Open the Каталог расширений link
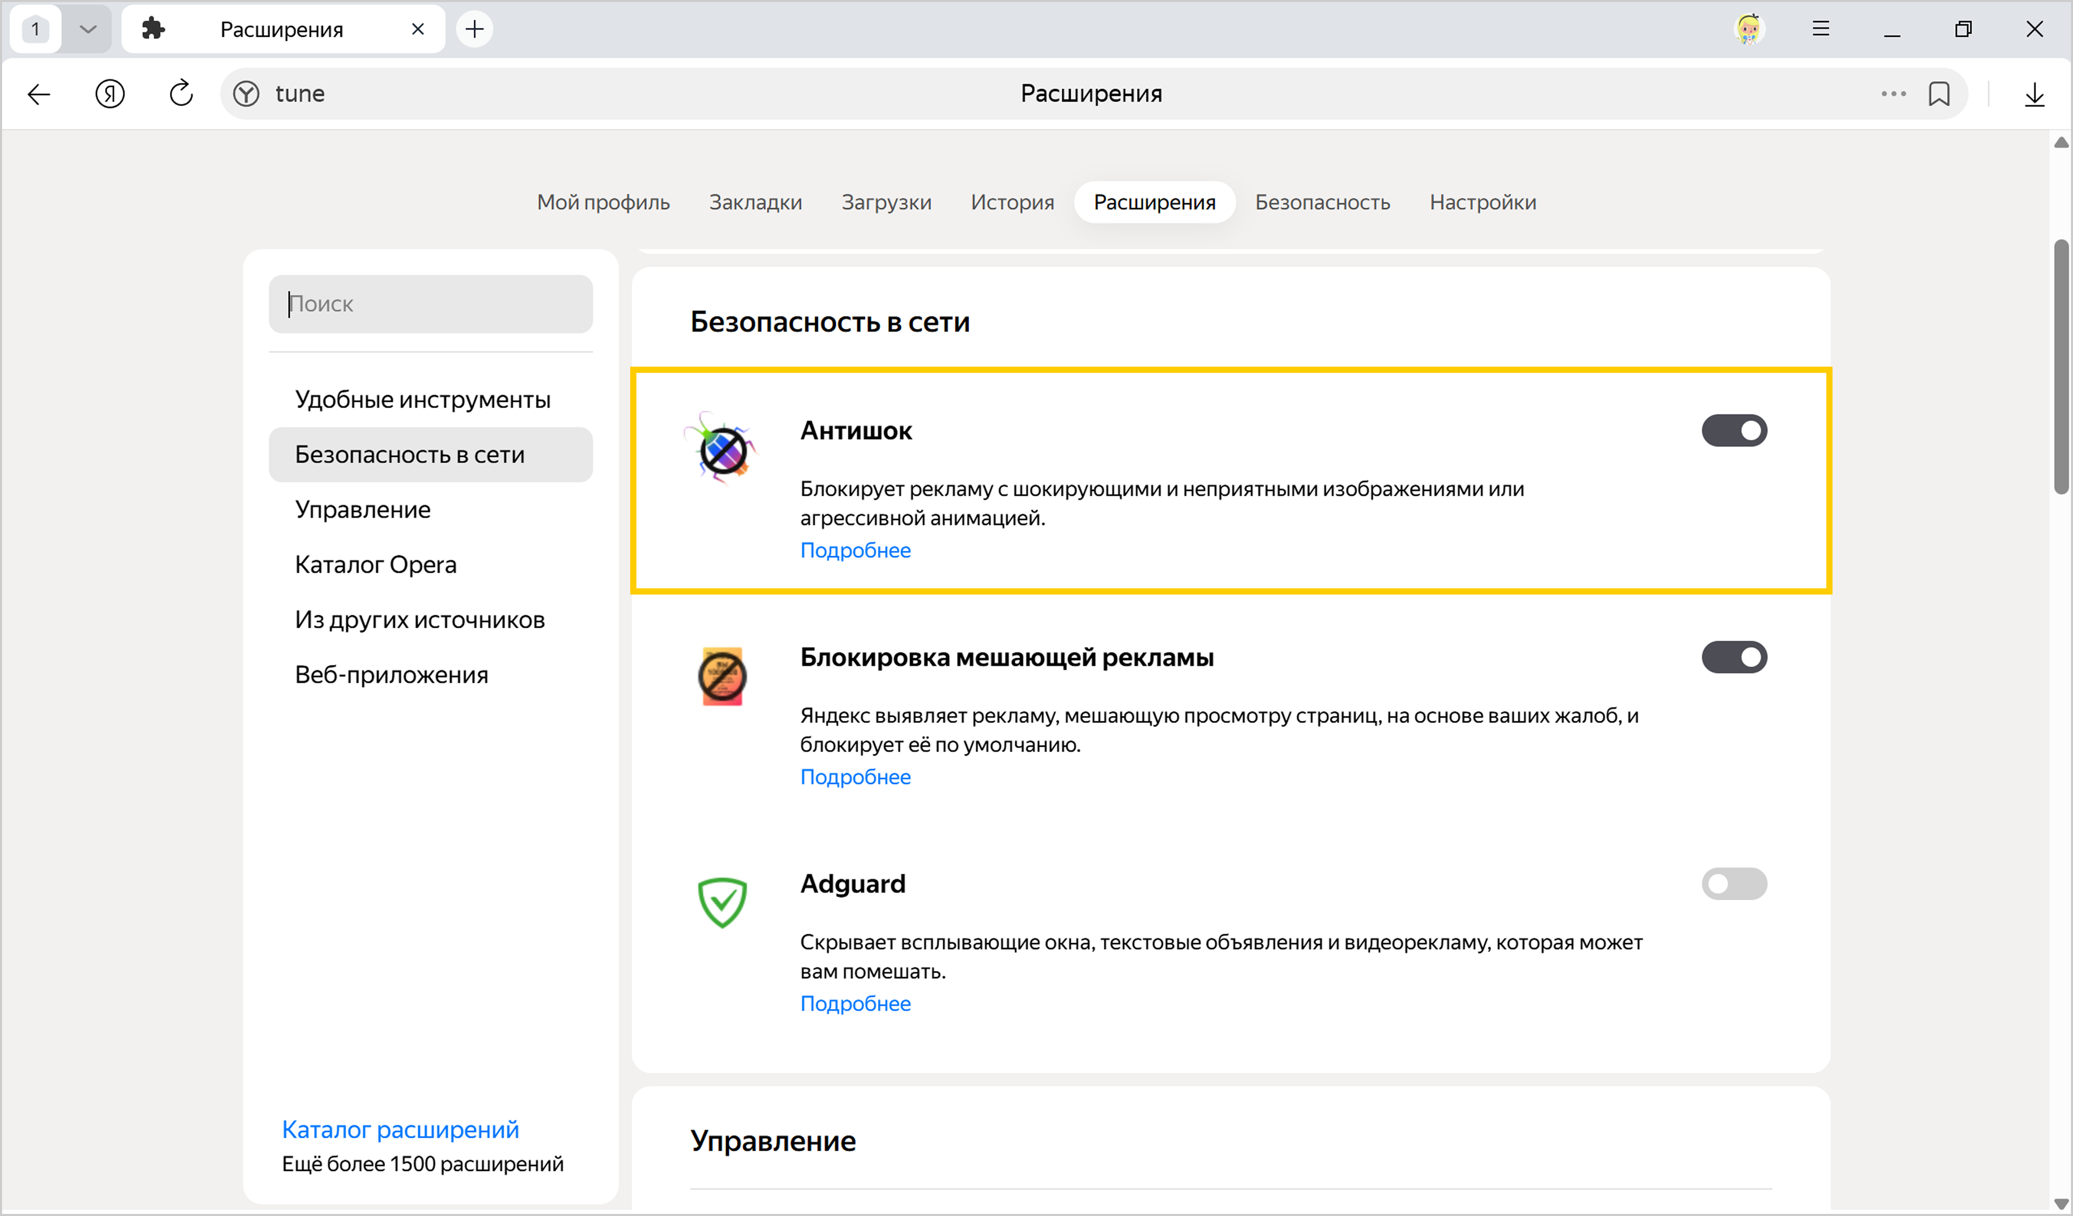Screen dimensions: 2073x1216 [400, 1129]
